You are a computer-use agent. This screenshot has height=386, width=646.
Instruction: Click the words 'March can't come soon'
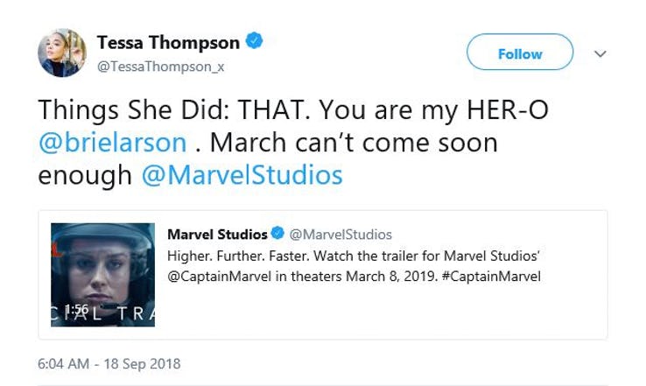[354, 141]
